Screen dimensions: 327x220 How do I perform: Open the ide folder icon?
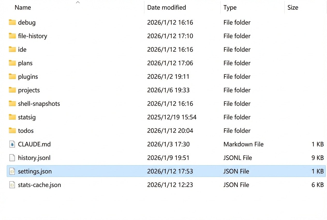coord(12,49)
